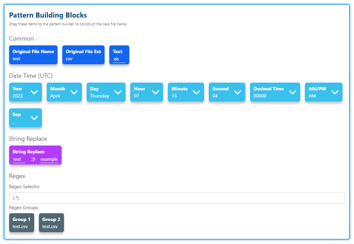Click the String Replace block title

coord(28,152)
